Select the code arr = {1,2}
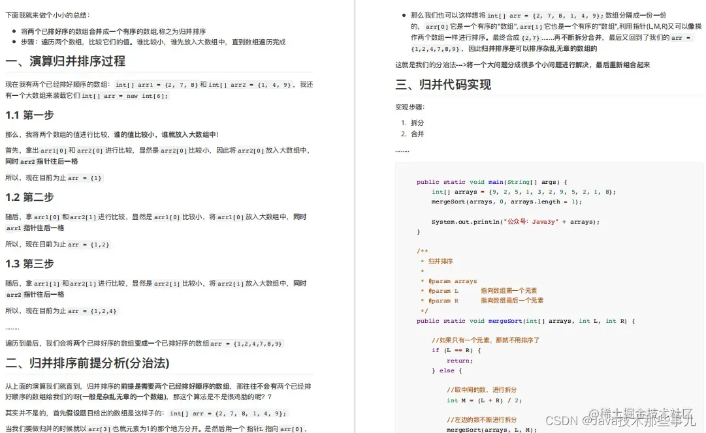Viewport: 706px width, 433px height. pos(89,245)
